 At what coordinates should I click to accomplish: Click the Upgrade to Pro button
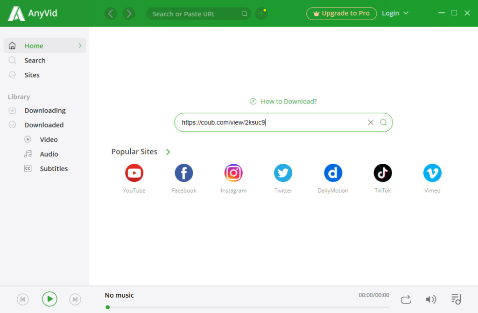[x=341, y=14]
